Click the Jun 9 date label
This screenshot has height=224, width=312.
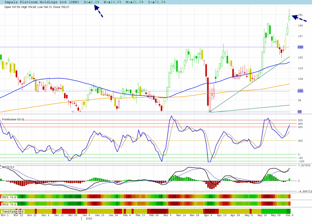(289, 215)
